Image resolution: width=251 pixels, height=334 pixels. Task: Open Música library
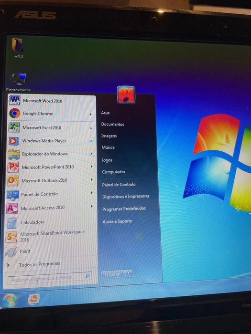[x=108, y=147]
